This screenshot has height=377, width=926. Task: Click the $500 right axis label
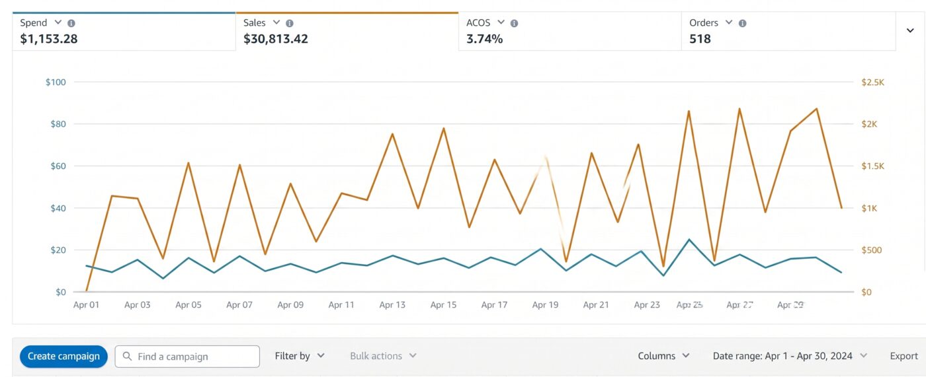872,250
